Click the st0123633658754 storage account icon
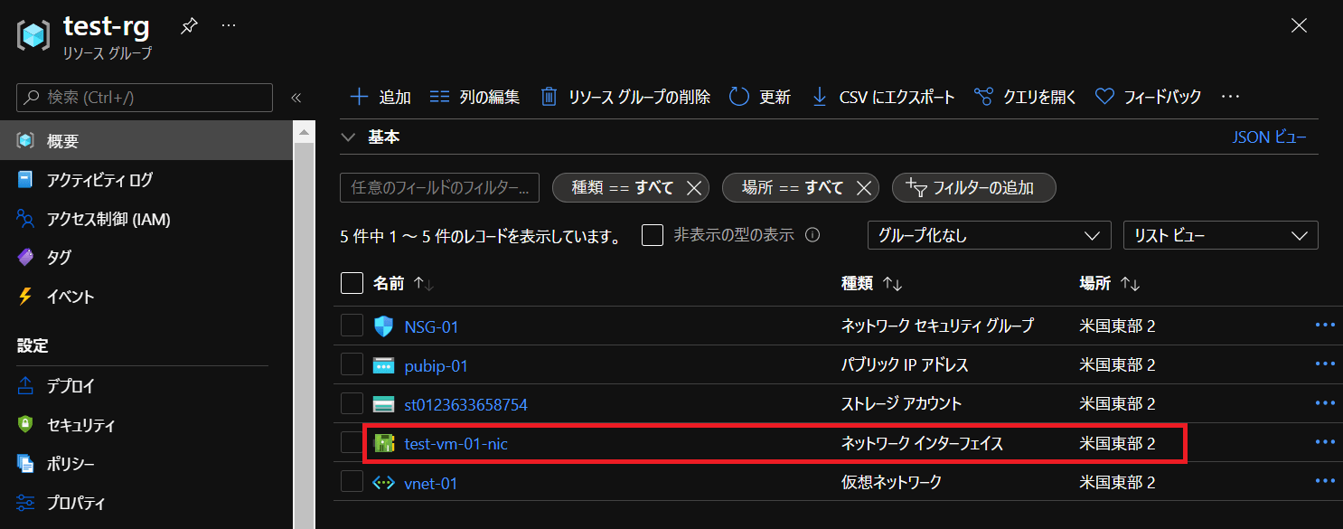 pyautogui.click(x=384, y=404)
